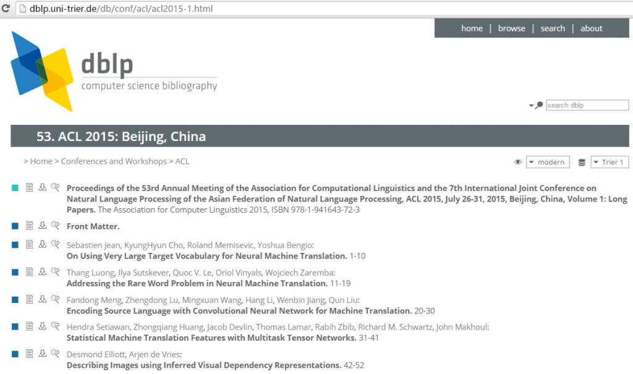Click the database mirror icon
Screen dimensions: 633x374
pos(582,162)
